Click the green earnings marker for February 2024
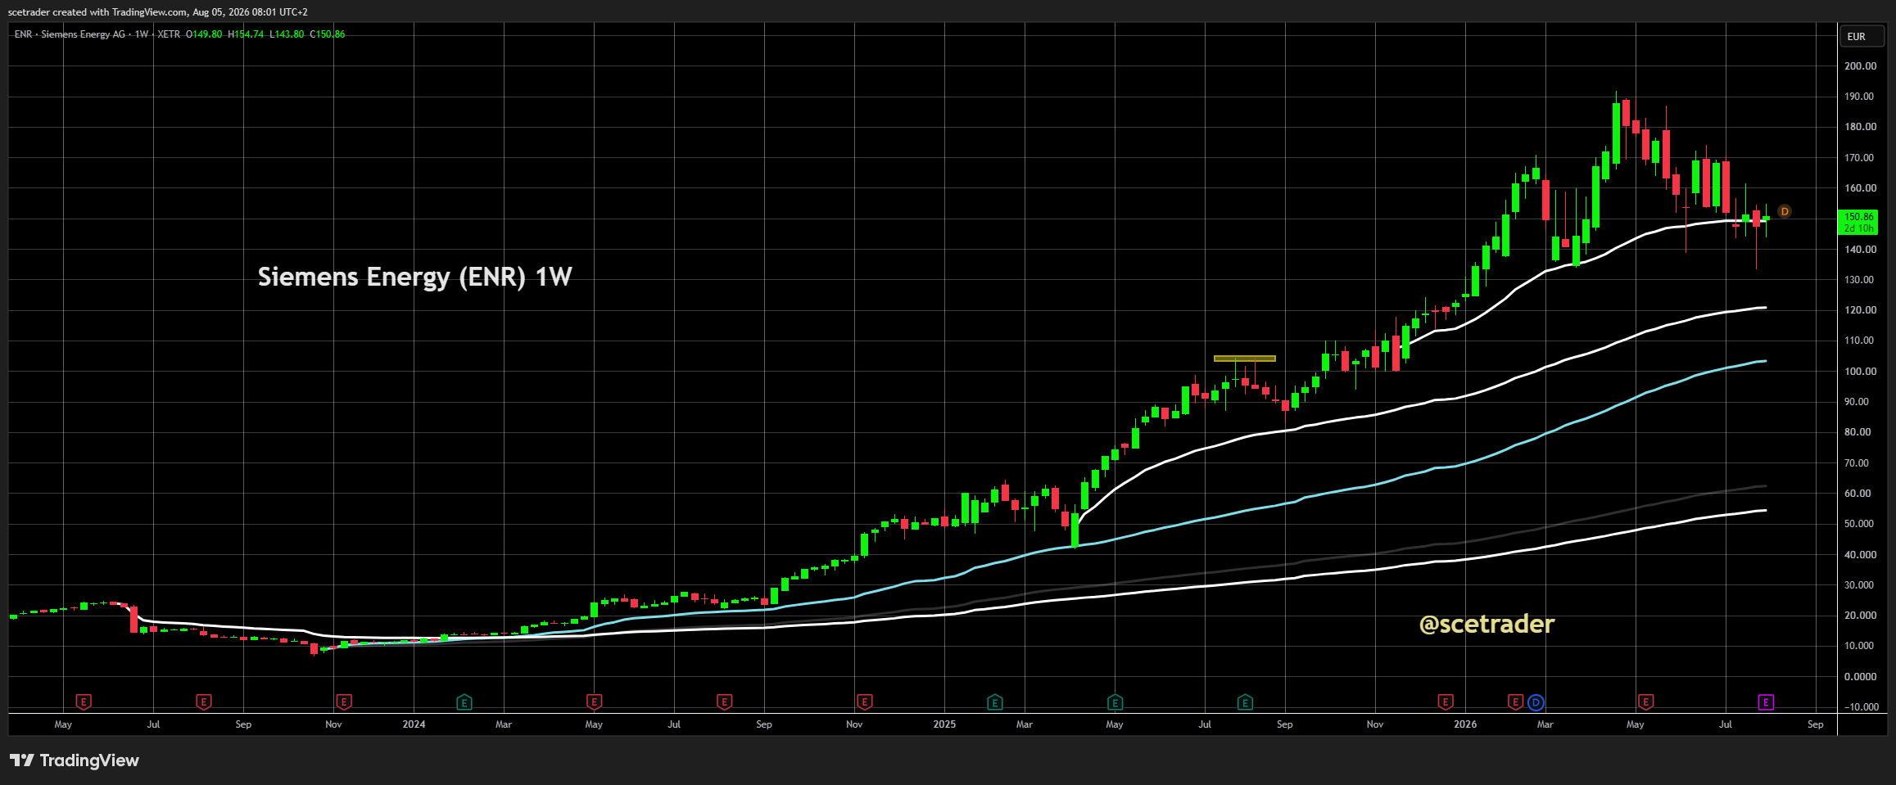Image resolution: width=1896 pixels, height=785 pixels. click(x=464, y=702)
